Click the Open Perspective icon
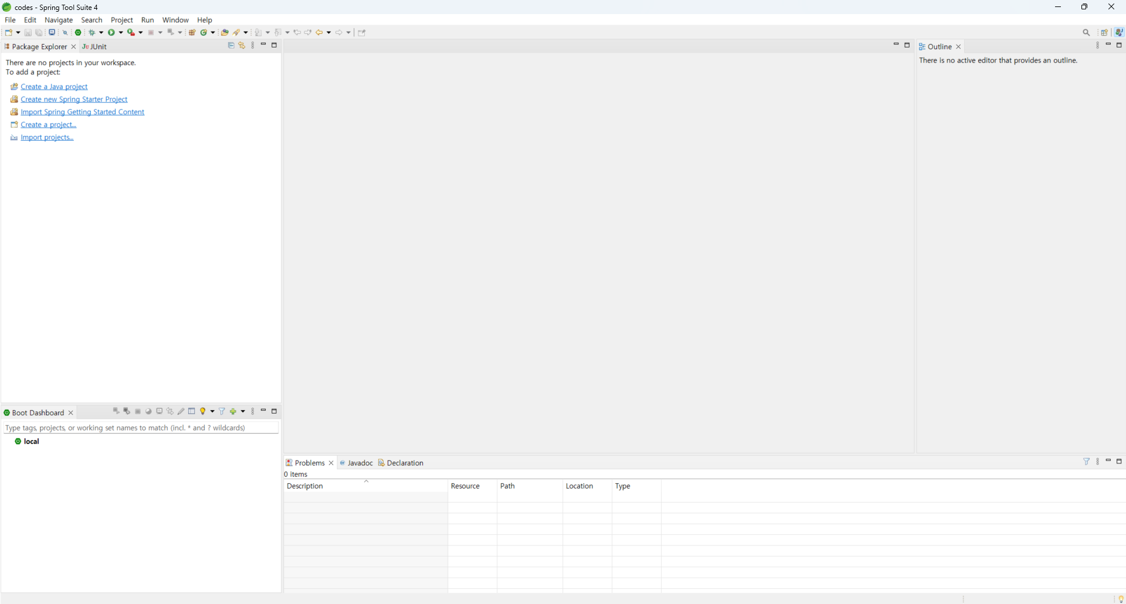 coord(1104,33)
